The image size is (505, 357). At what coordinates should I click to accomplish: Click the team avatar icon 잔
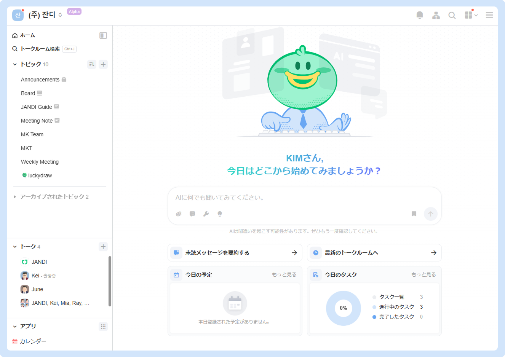tap(18, 15)
